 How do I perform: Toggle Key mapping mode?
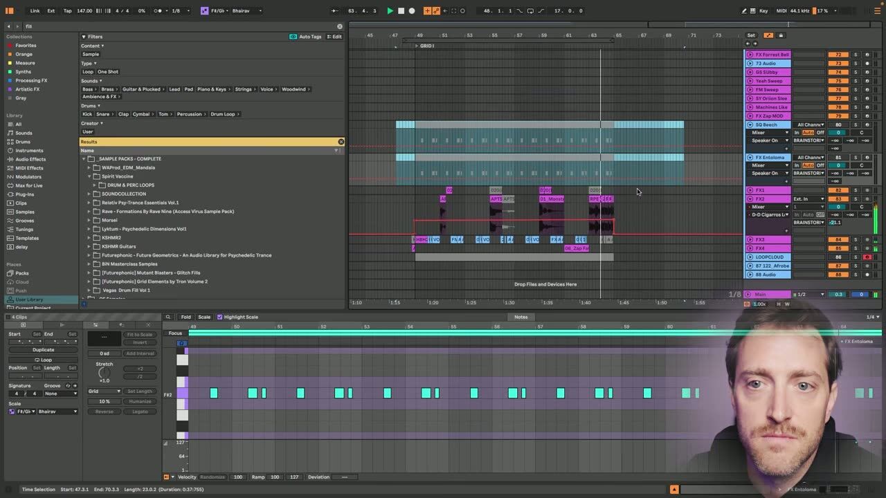pyautogui.click(x=763, y=11)
